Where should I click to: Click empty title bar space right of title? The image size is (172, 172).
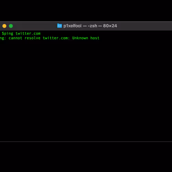pos(144,26)
